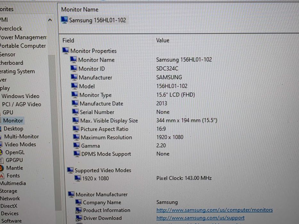Click monitor icon beside top Samsung 156HL01-102
The width and height of the screenshot is (299, 224).
pos(64,20)
